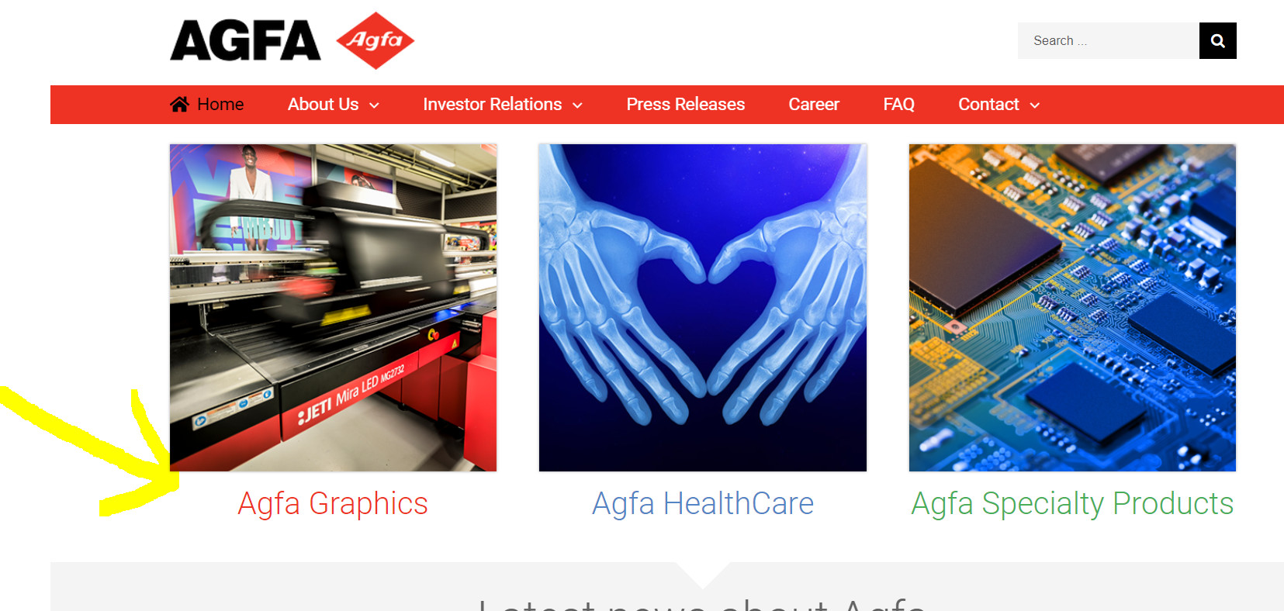Click the black AGFA wordmark logo
This screenshot has width=1284, height=611.
point(245,40)
